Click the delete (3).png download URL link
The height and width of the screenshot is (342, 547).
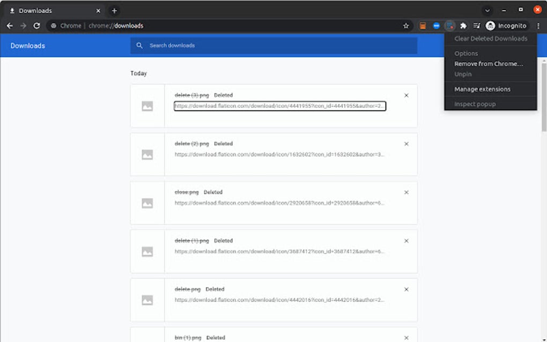tap(279, 106)
